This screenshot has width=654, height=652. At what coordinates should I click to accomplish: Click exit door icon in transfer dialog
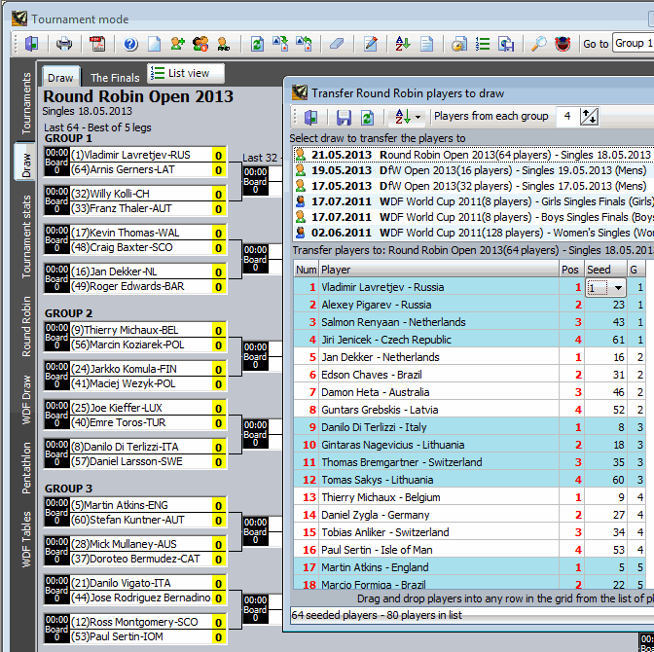click(x=310, y=117)
